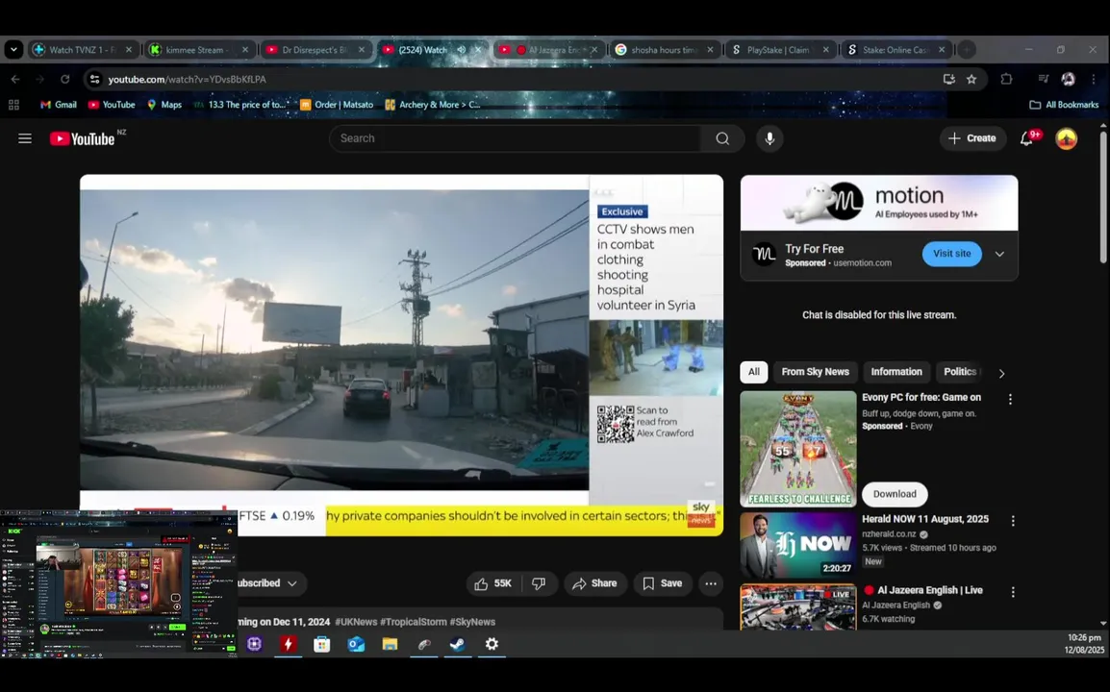Click Download on Evony ad
The height and width of the screenshot is (692, 1110).
tap(895, 495)
